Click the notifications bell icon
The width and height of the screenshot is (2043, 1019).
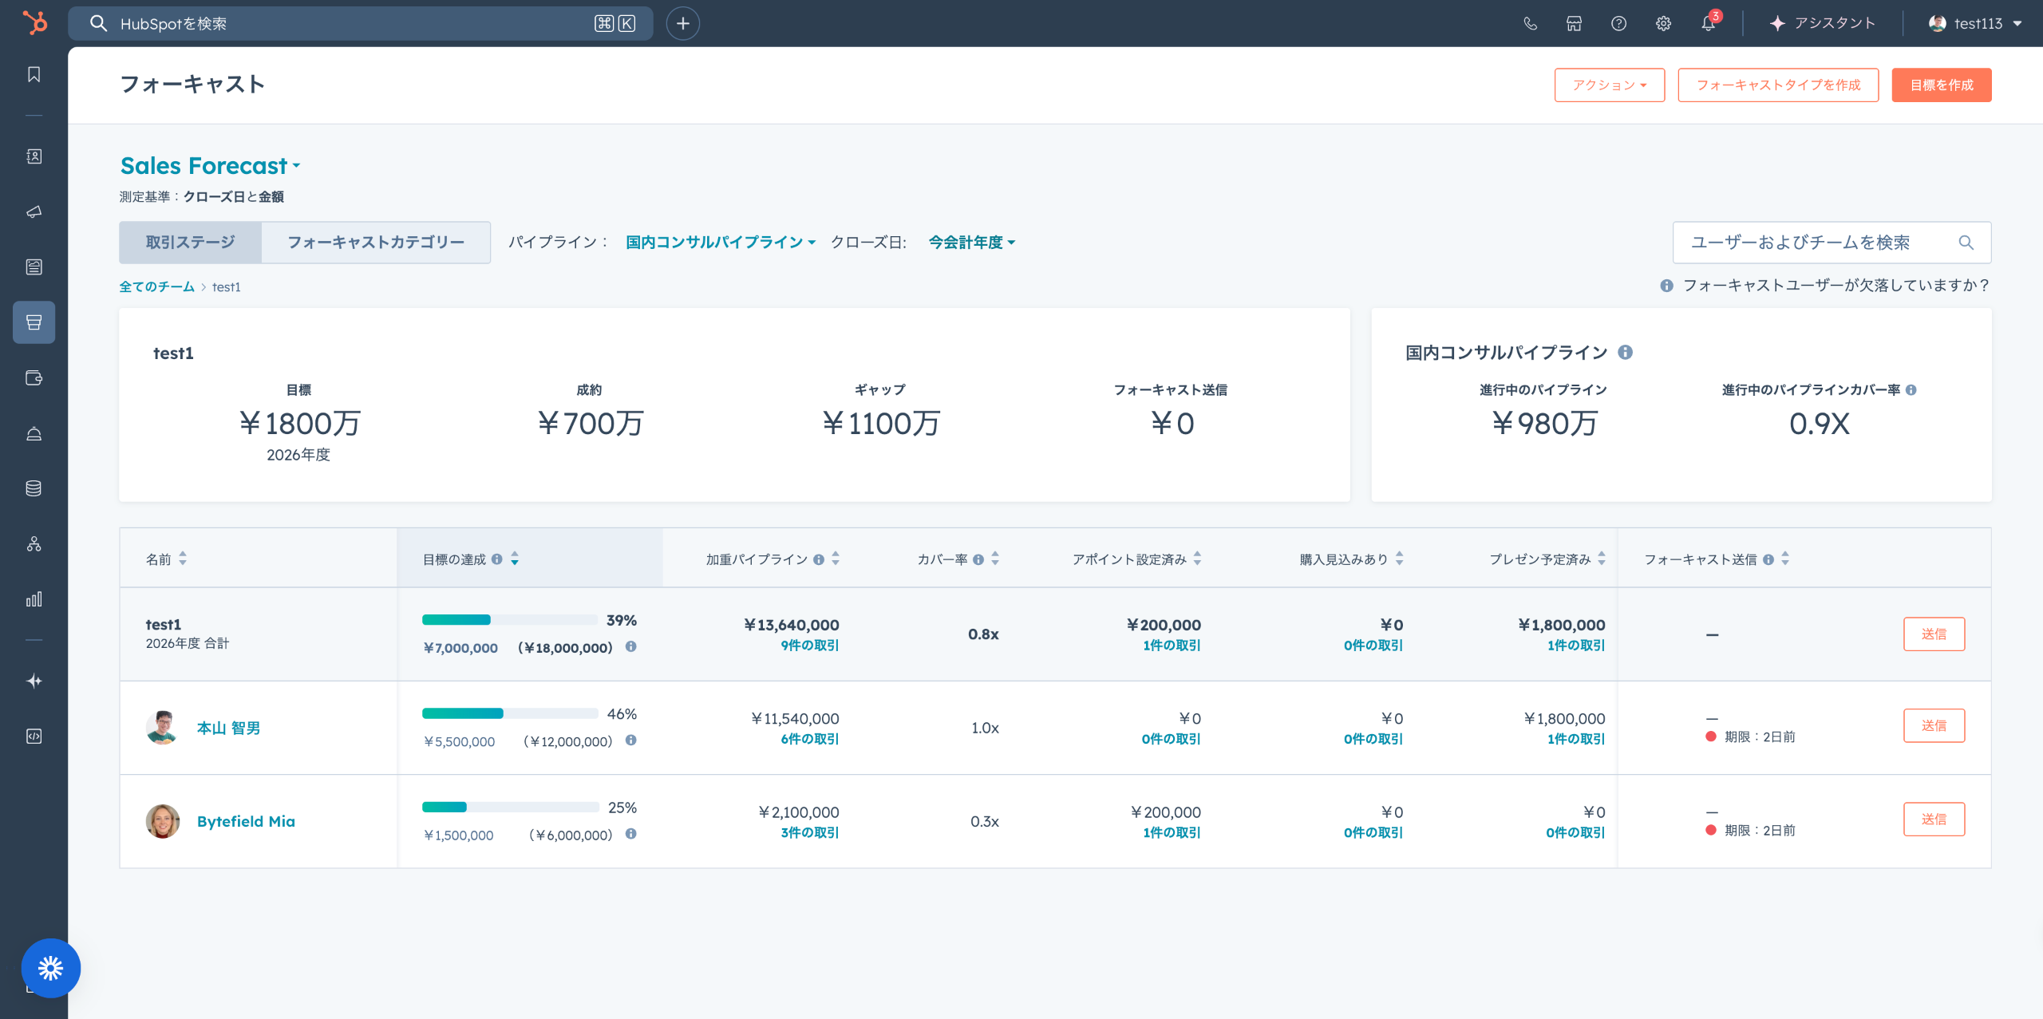(x=1707, y=23)
